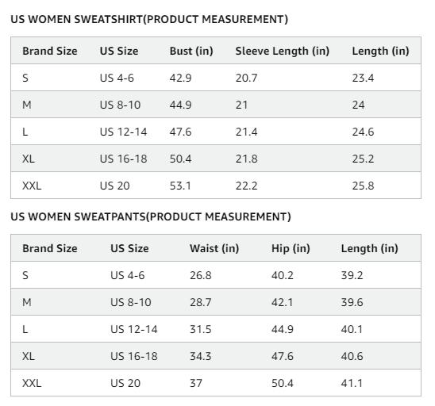Select the 37 waist value for XXL
The width and height of the screenshot is (435, 406).
coord(196,383)
